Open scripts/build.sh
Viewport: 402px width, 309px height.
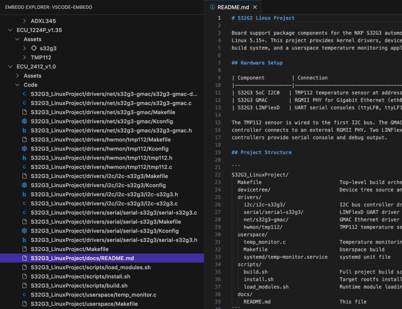79,286
